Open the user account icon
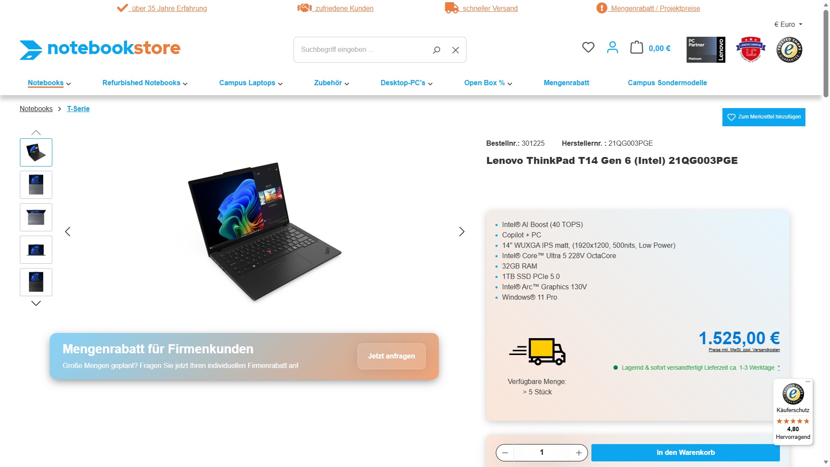The image size is (830, 467). [x=612, y=47]
